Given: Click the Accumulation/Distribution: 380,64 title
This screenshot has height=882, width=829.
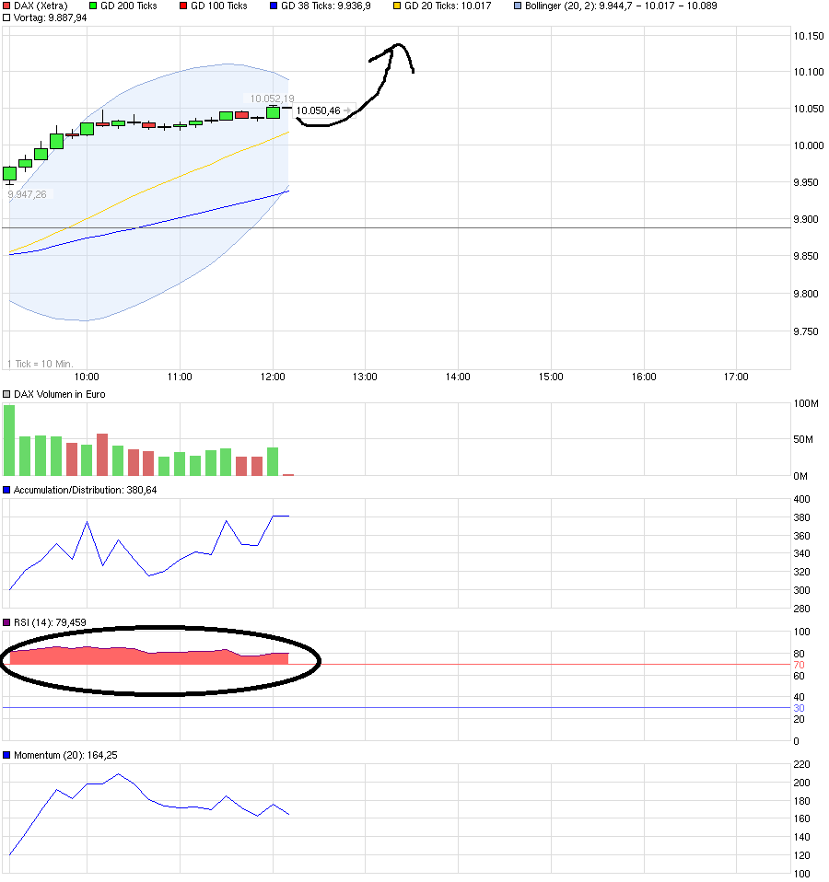Looking at the screenshot, I should point(85,490).
